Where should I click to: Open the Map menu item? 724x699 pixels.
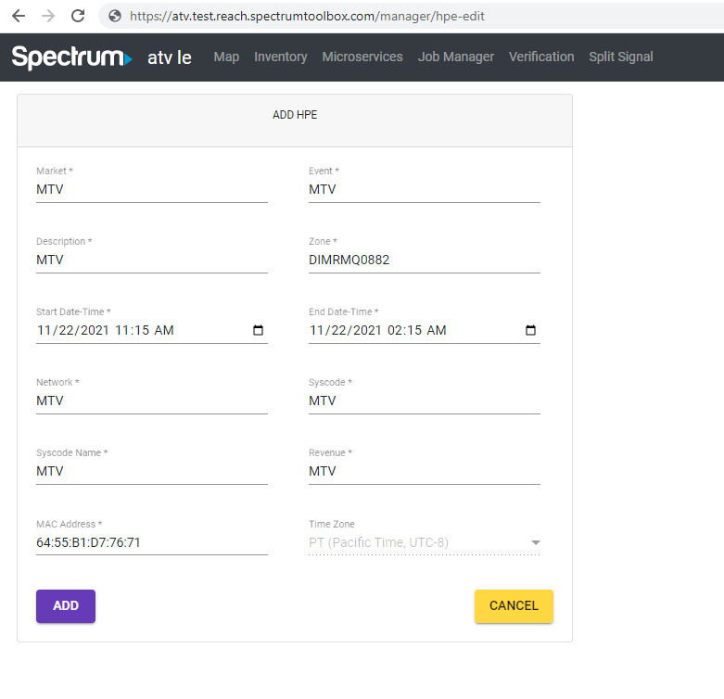(226, 57)
